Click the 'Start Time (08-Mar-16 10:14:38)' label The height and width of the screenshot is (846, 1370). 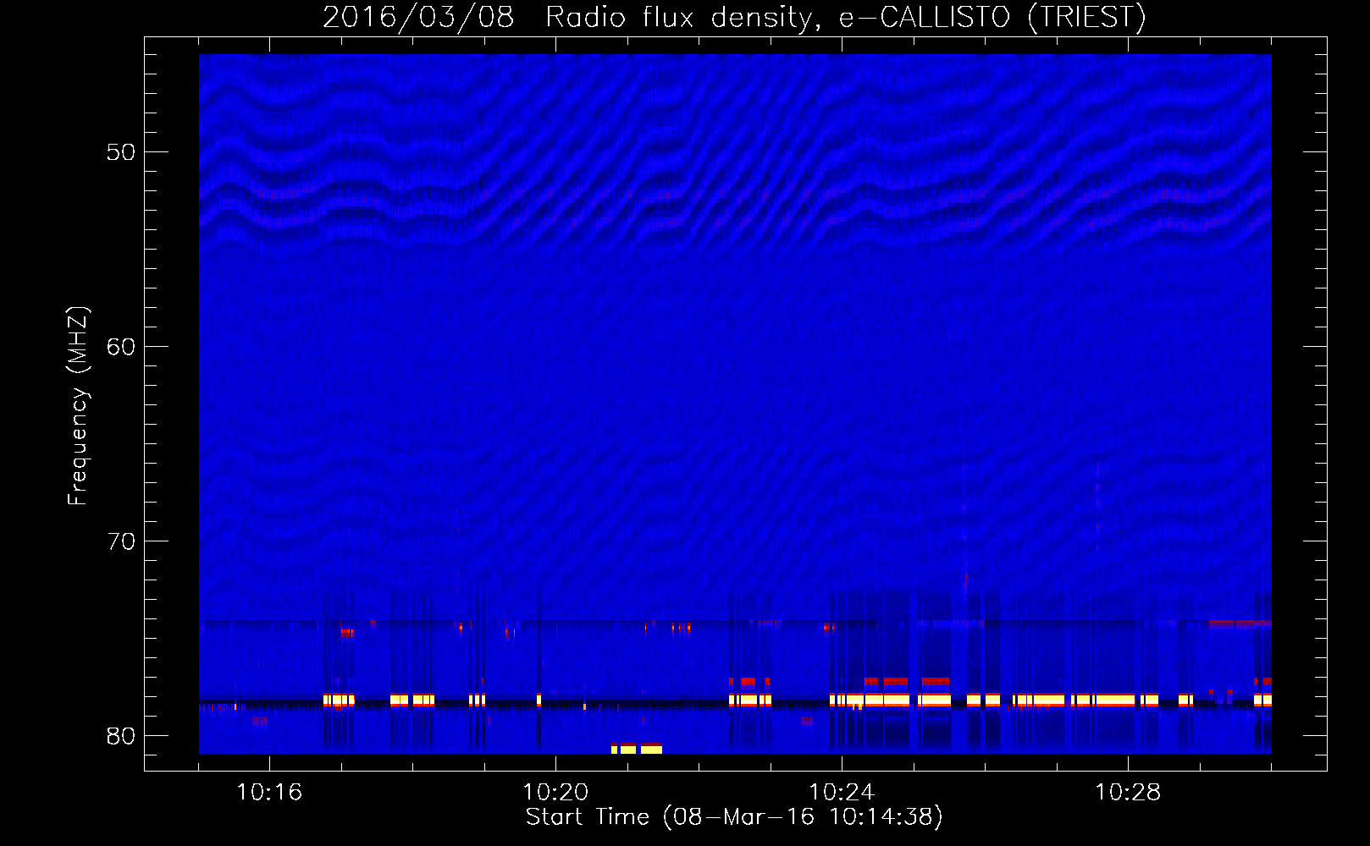click(734, 817)
